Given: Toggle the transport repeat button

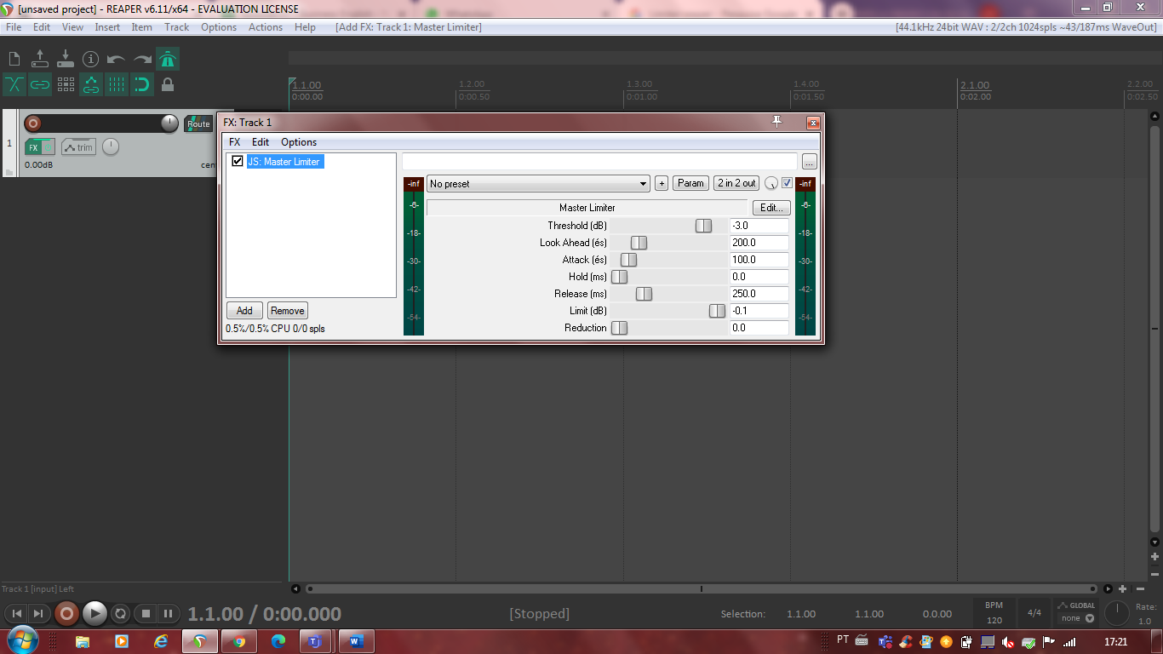Looking at the screenshot, I should [121, 613].
